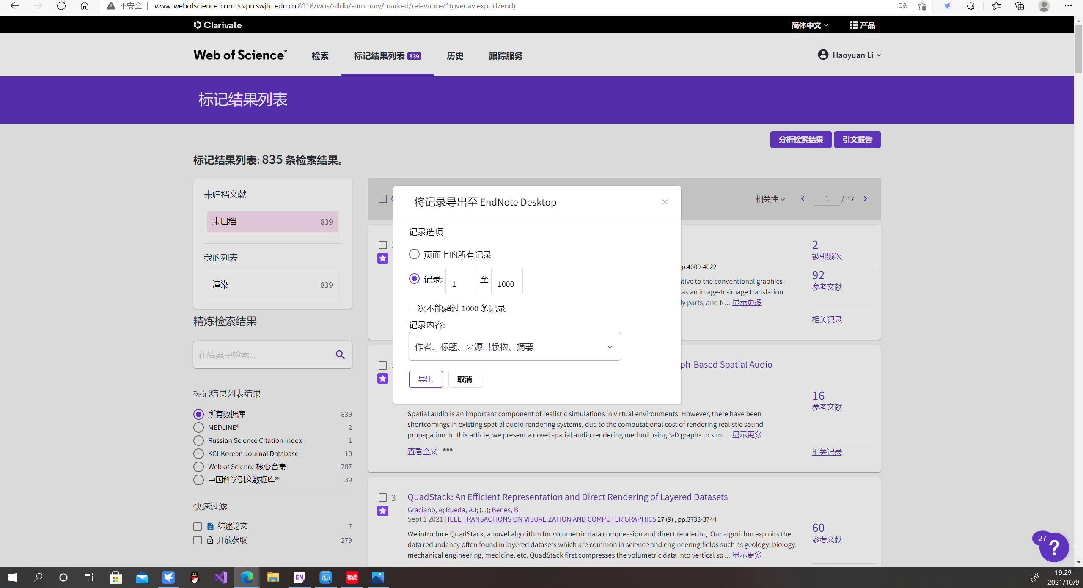1083x588 pixels.
Task: Check the open access filter
Action: (x=198, y=540)
